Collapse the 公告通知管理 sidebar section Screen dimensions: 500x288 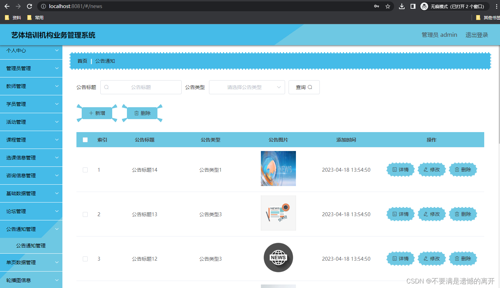[31, 229]
